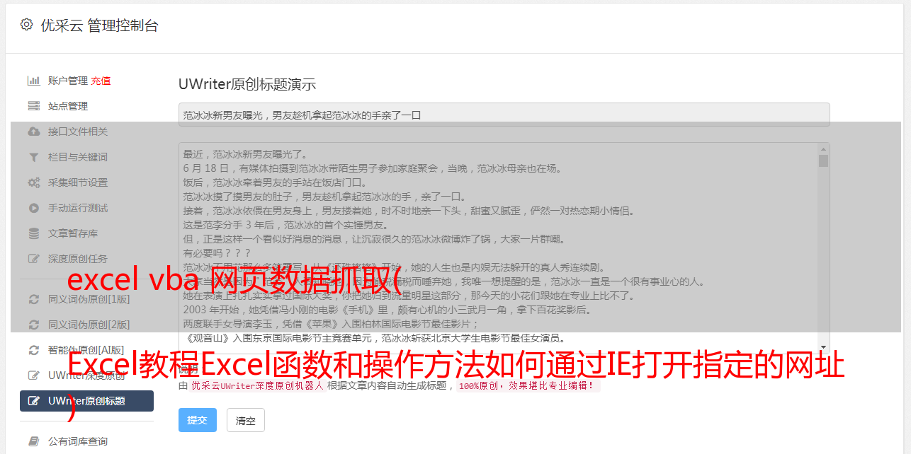The height and width of the screenshot is (454, 911).
Task: Click the 栏目与关键词 filter icon
Action: 33,157
